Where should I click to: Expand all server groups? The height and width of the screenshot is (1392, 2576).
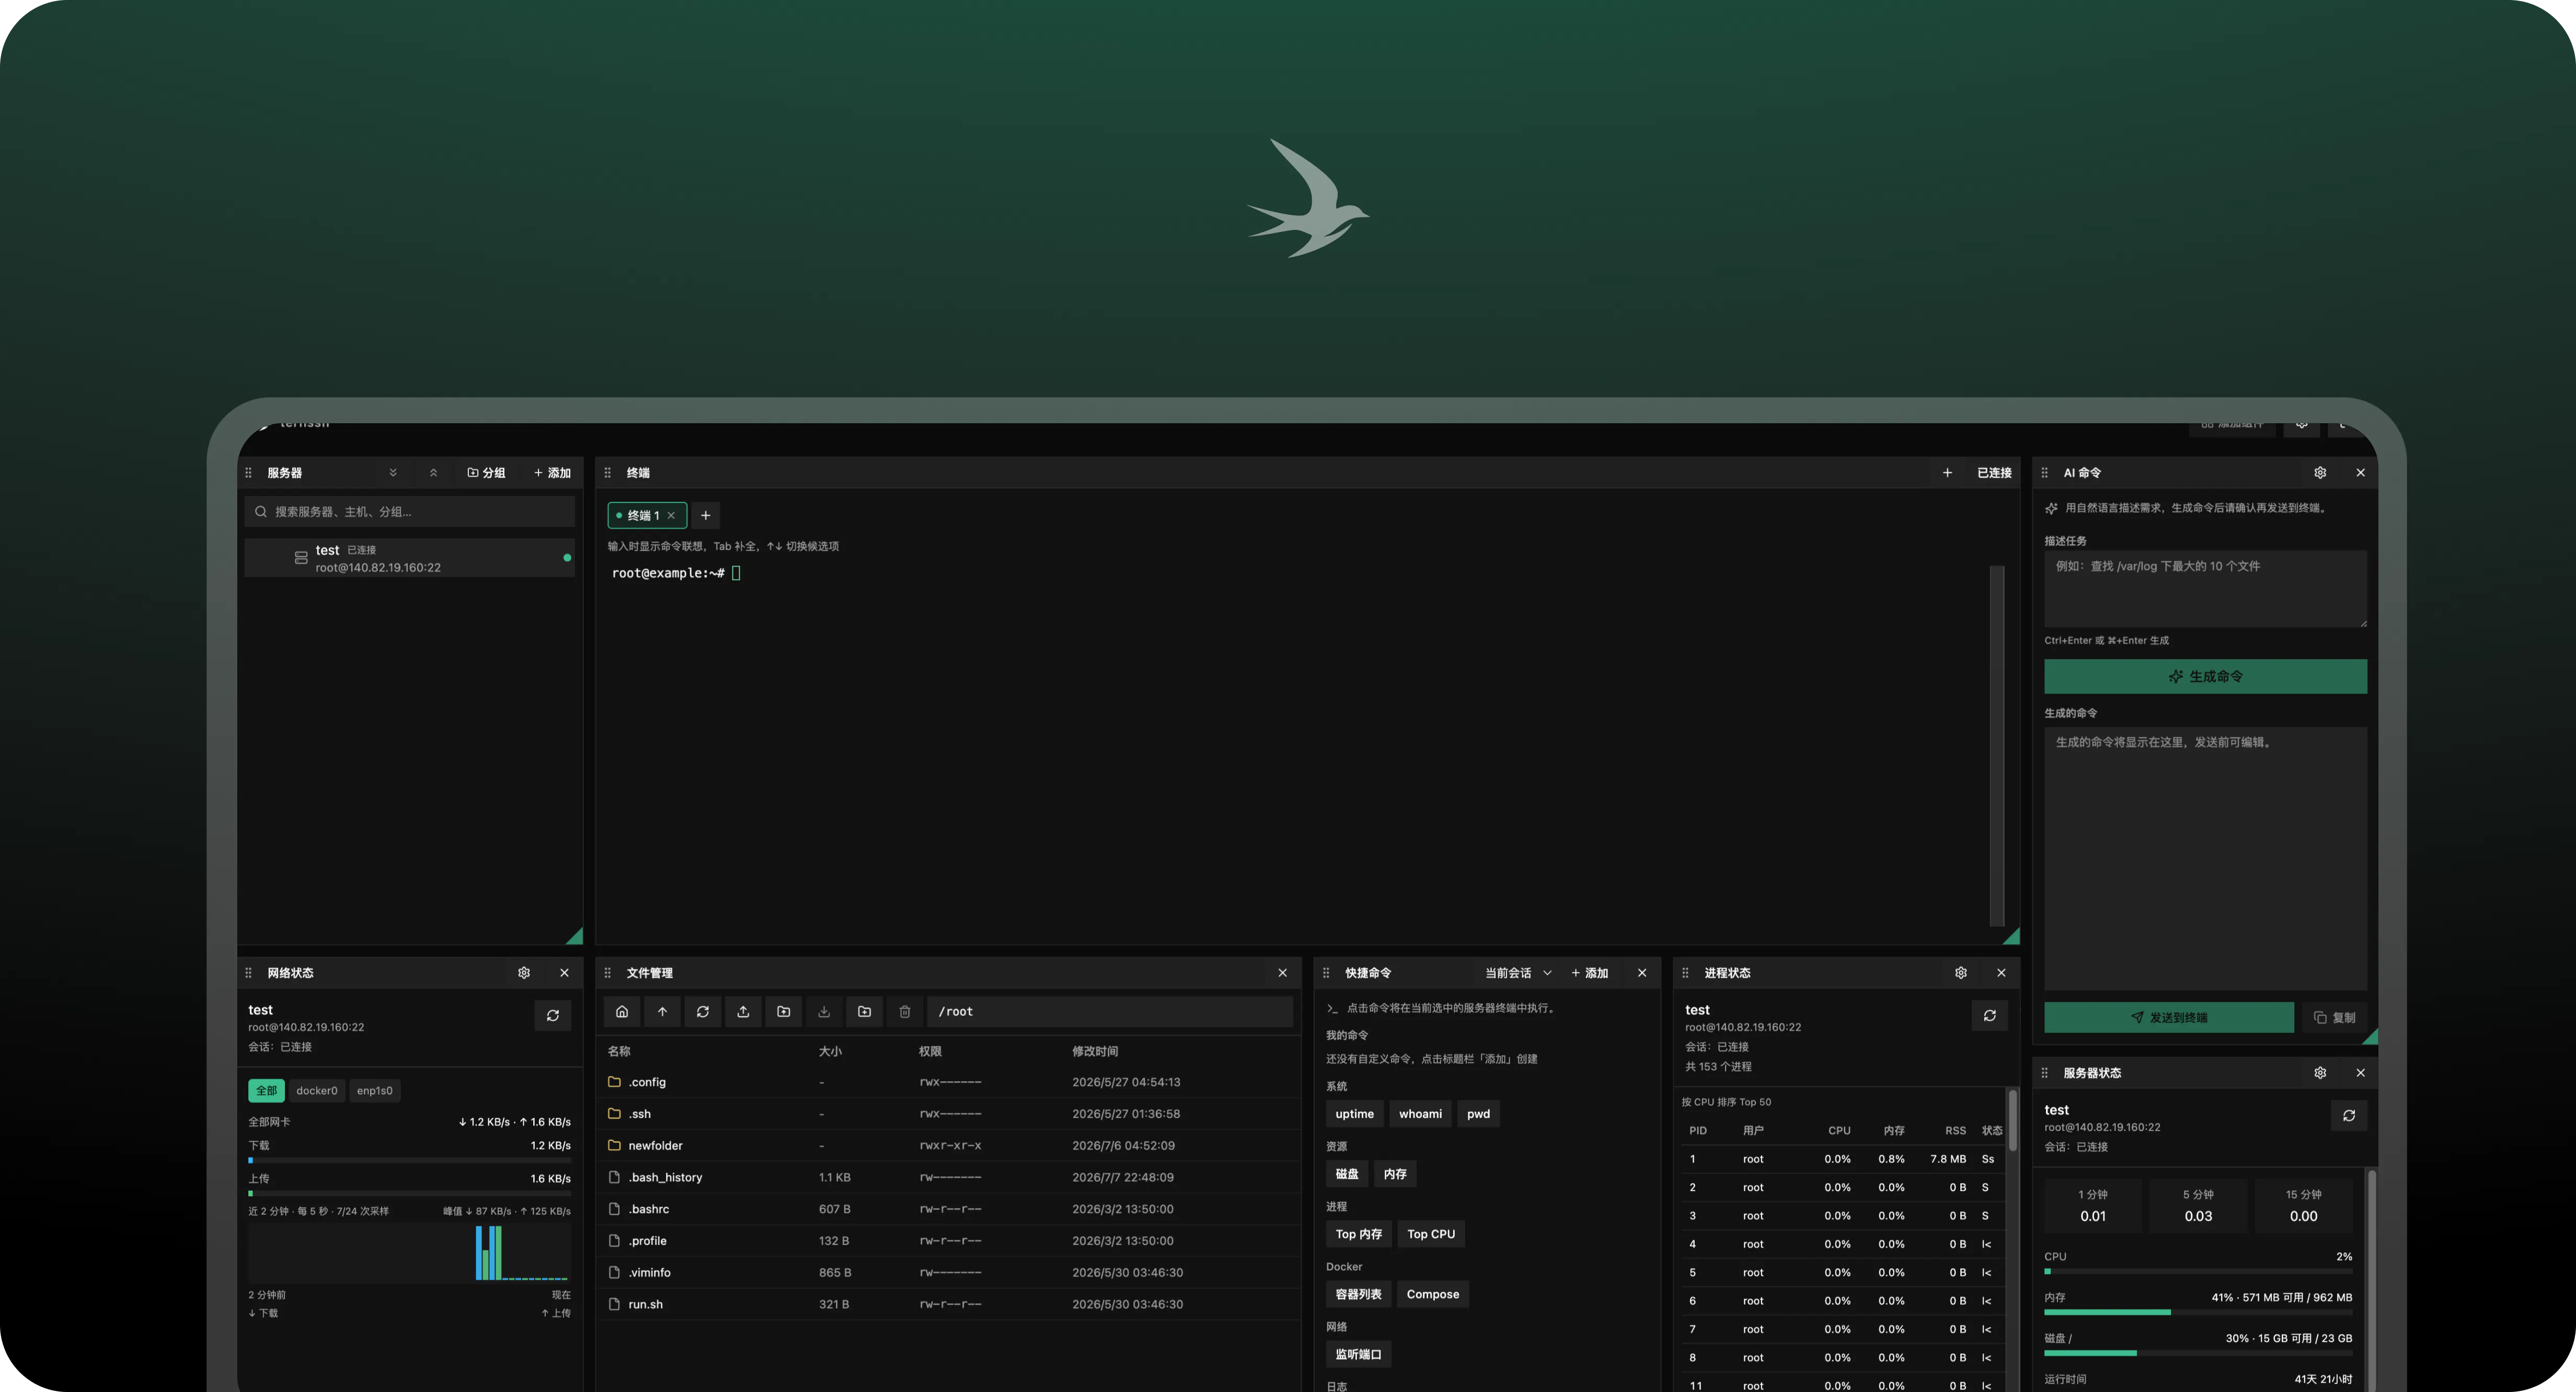point(393,473)
